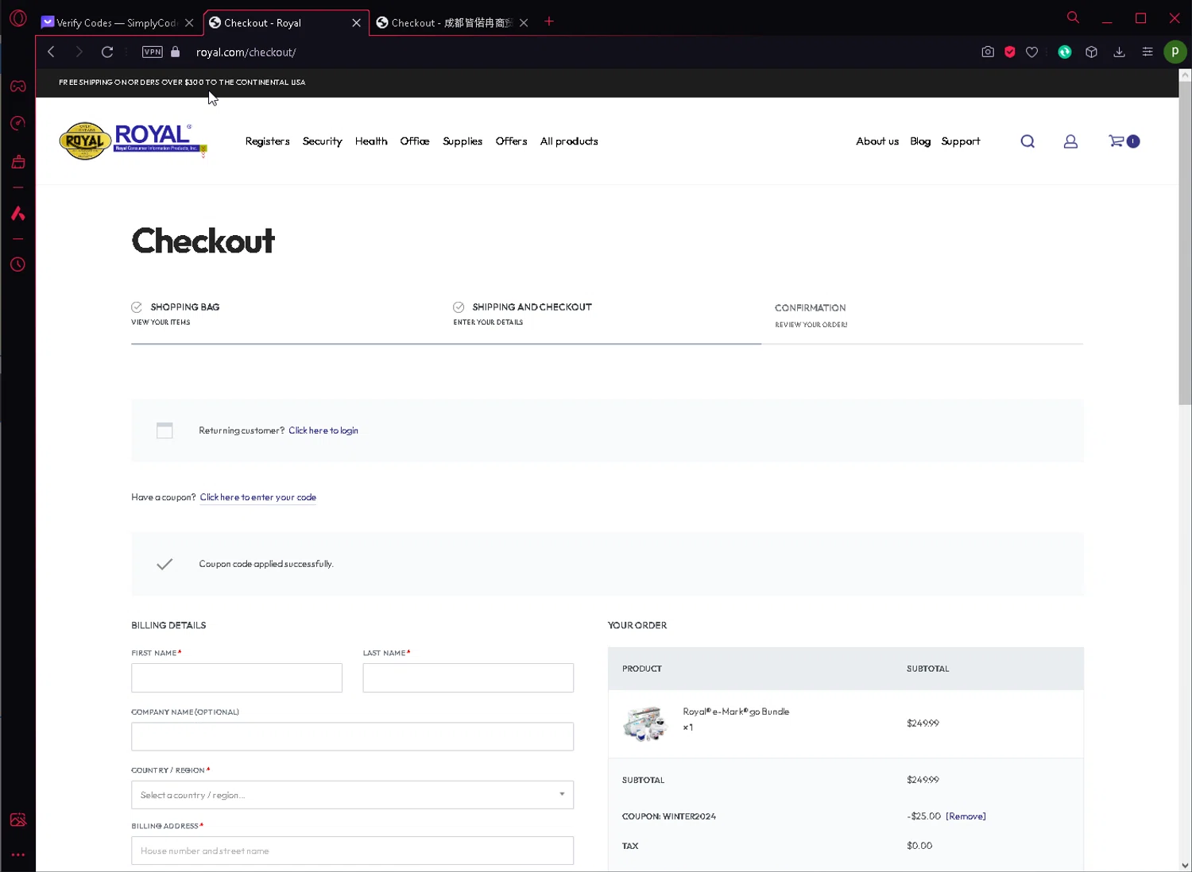Image resolution: width=1192 pixels, height=872 pixels.
Task: Browse All products
Action: tap(569, 141)
